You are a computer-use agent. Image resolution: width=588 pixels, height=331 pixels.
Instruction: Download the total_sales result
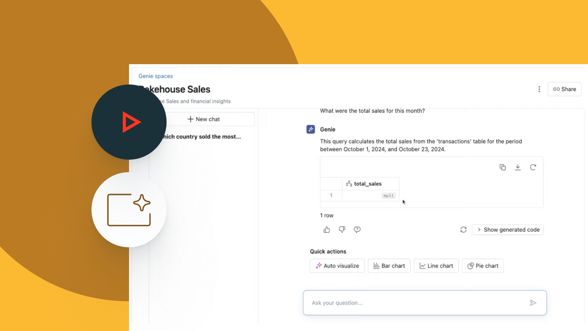[518, 167]
